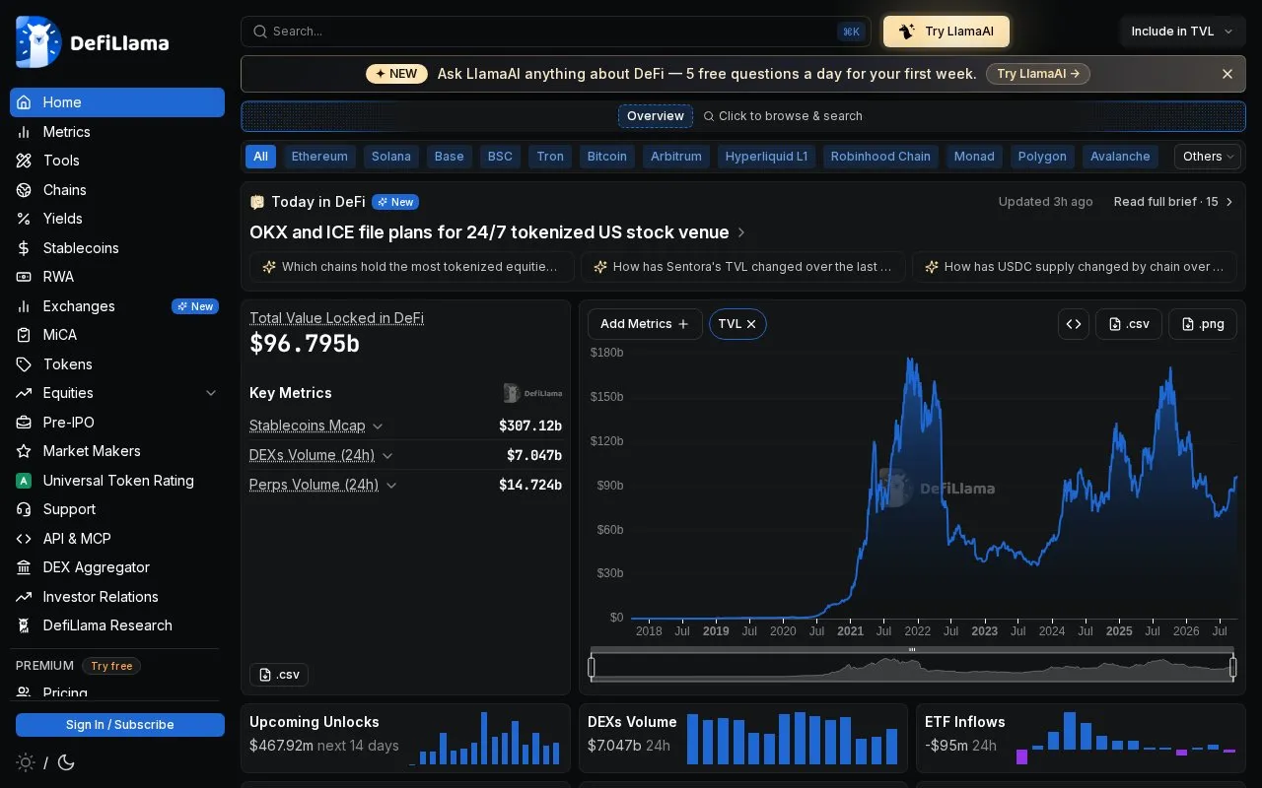
Task: Open the Yields percent icon
Action: coord(24,219)
